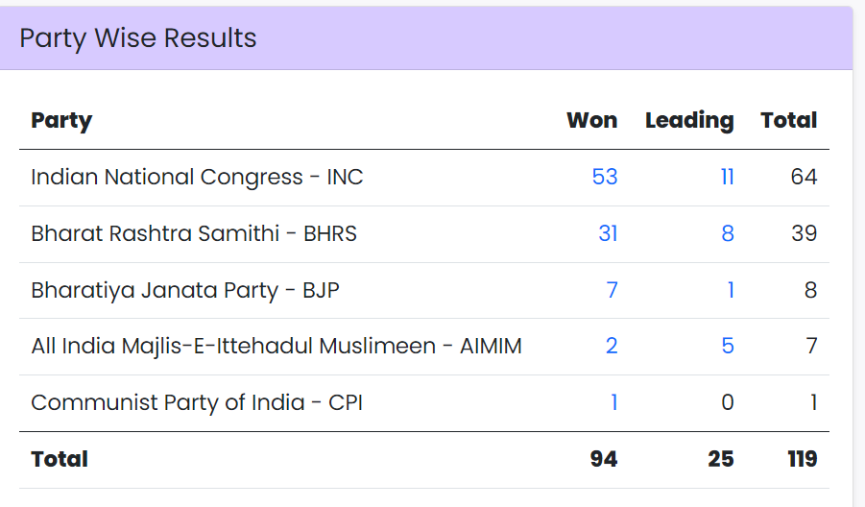Open AIMIM leading count 5 link
This screenshot has width=865, height=507.
click(x=728, y=346)
